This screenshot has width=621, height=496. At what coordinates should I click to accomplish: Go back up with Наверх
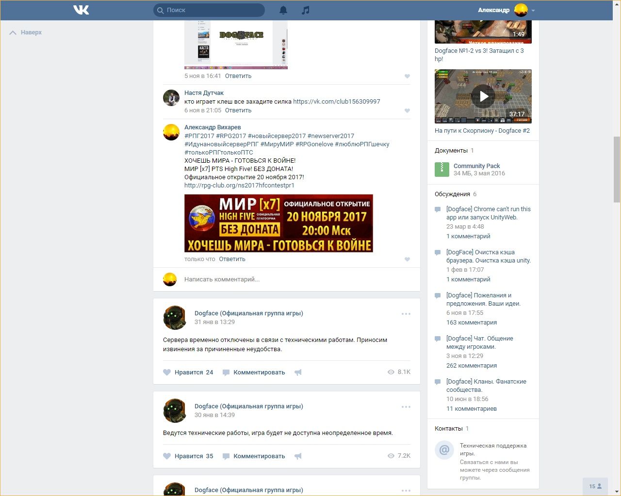click(x=26, y=32)
